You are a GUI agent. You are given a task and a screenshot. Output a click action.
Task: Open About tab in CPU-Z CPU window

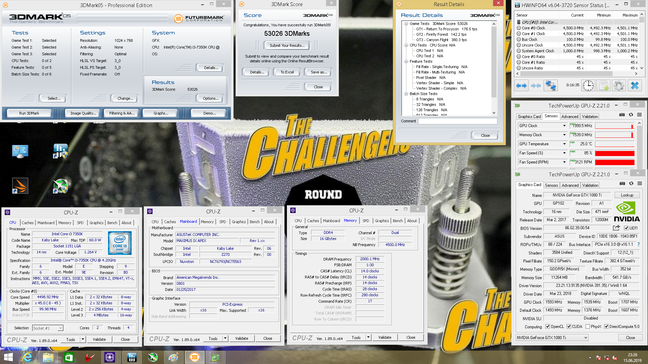pyautogui.click(x=127, y=223)
